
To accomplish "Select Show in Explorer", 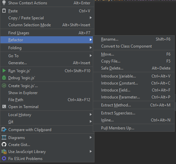I will coord(47,93).
